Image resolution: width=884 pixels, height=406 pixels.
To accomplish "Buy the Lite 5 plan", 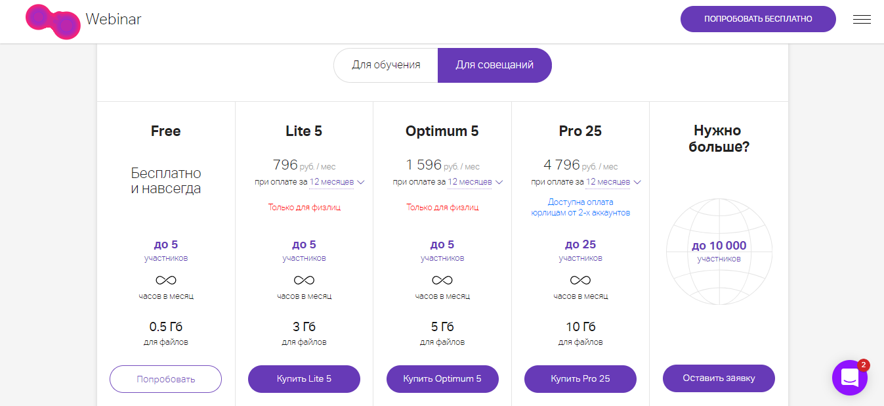I will [304, 379].
